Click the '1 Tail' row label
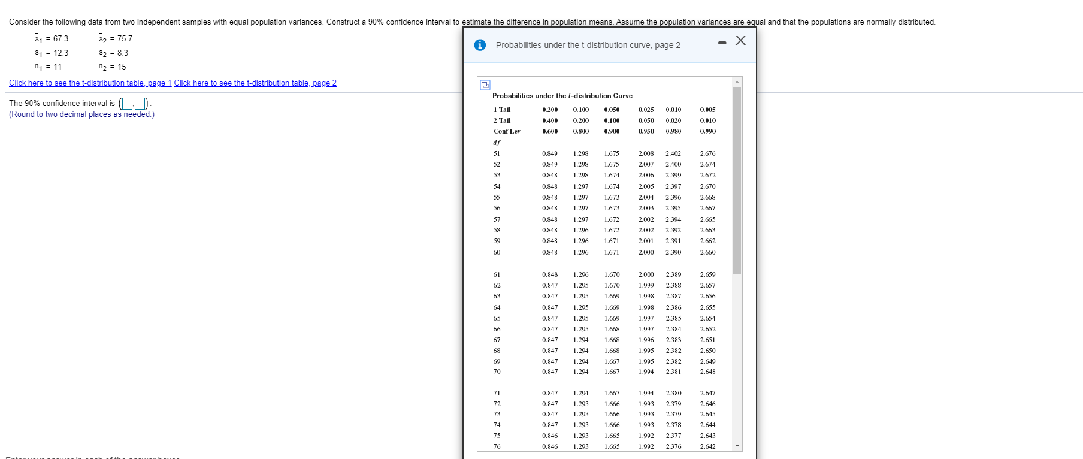This screenshot has width=1083, height=459. (502, 110)
